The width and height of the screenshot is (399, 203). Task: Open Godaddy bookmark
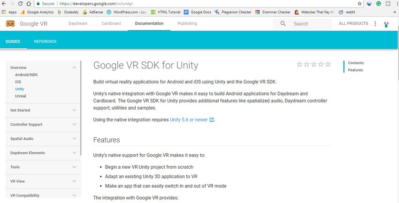(x=68, y=12)
